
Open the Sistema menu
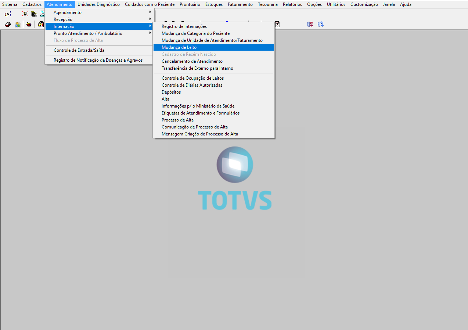click(x=10, y=4)
